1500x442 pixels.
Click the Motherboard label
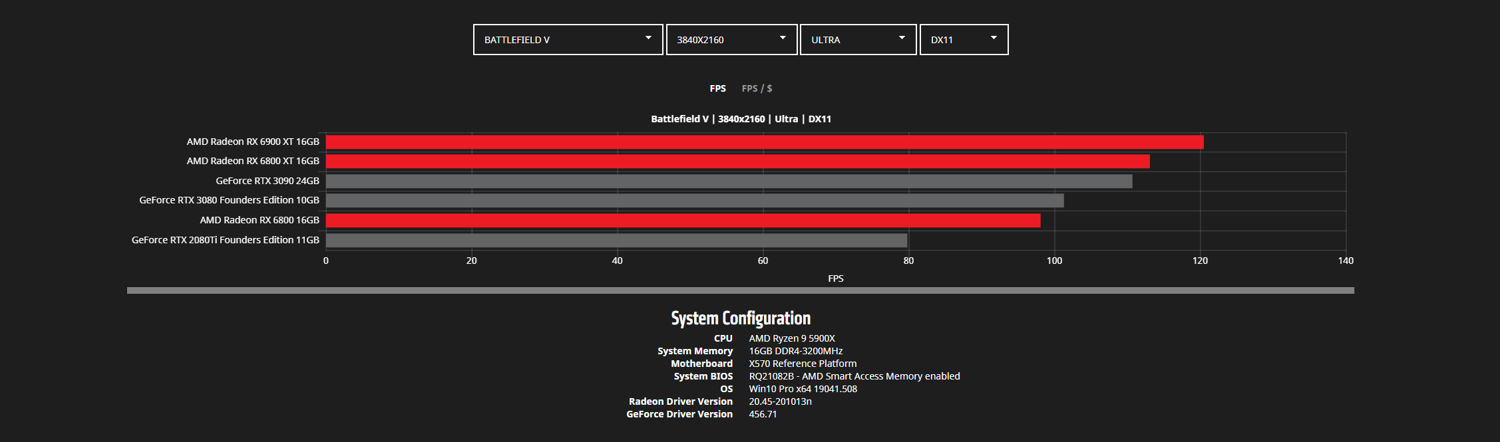click(701, 364)
